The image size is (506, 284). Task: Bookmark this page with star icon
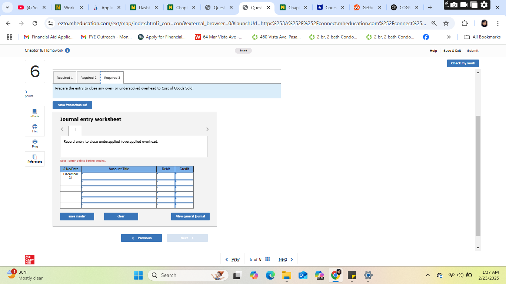pyautogui.click(x=446, y=23)
